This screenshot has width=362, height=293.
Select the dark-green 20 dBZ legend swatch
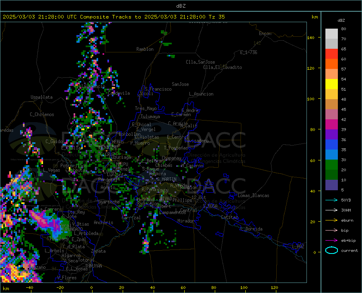coord(331,175)
